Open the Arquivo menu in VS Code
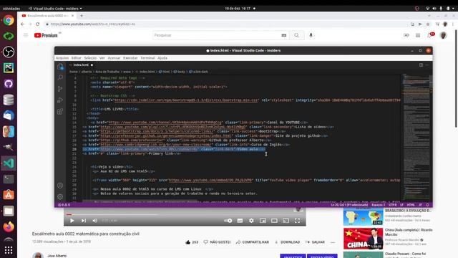The width and height of the screenshot is (458, 258). [x=62, y=58]
